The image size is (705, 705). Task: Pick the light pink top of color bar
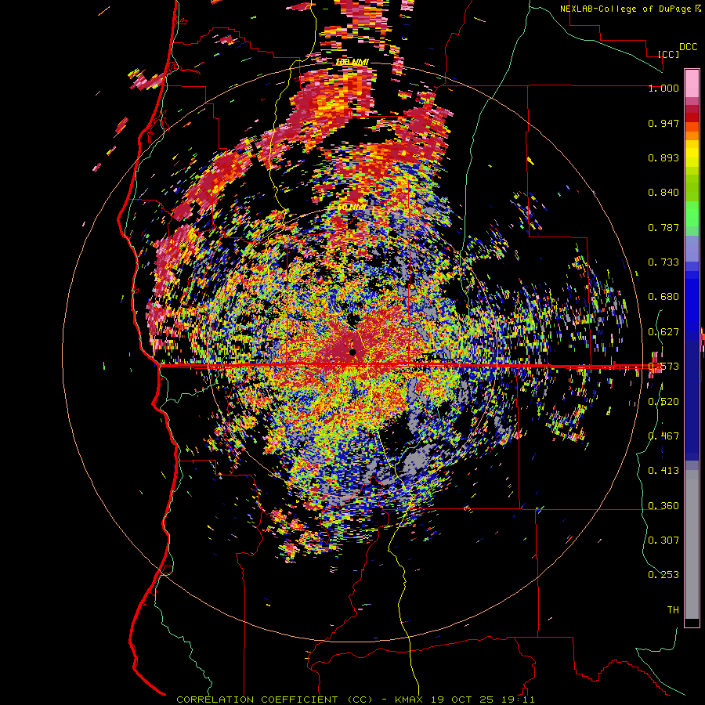692,83
